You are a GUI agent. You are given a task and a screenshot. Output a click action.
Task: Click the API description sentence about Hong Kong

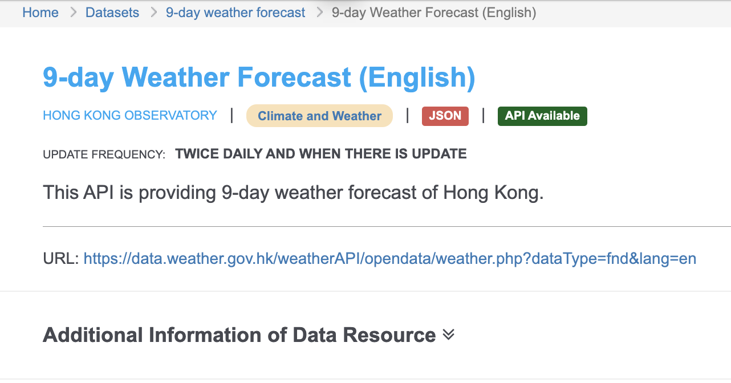pos(294,193)
